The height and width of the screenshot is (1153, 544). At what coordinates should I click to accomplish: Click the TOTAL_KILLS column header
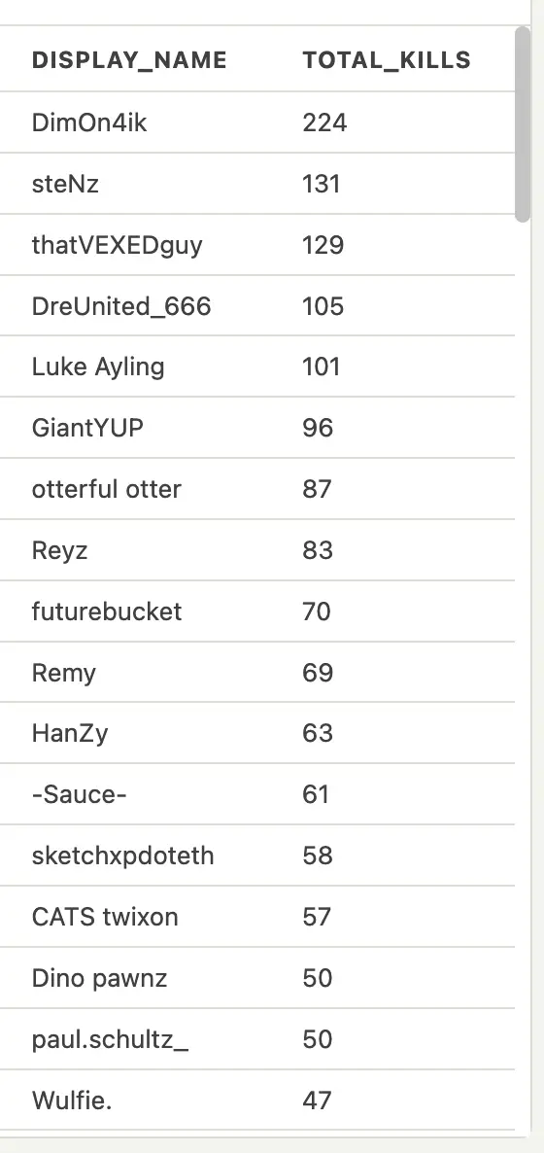point(387,60)
